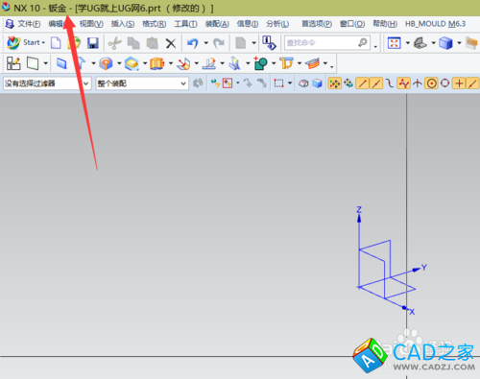Expand the 整个装配 scope dropdown

coord(141,83)
